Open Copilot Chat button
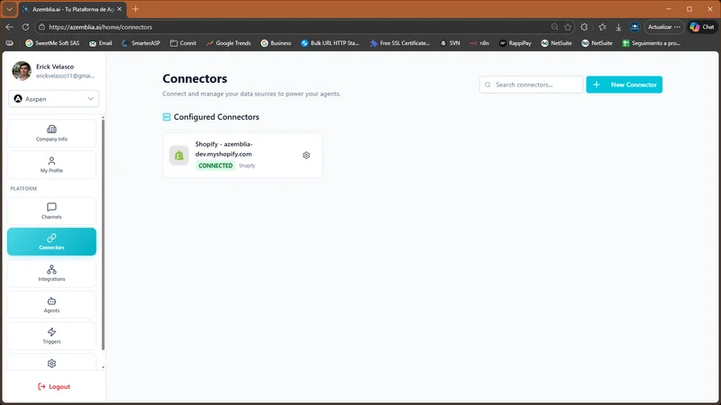Screen dimensions: 721x405 click(x=702, y=27)
